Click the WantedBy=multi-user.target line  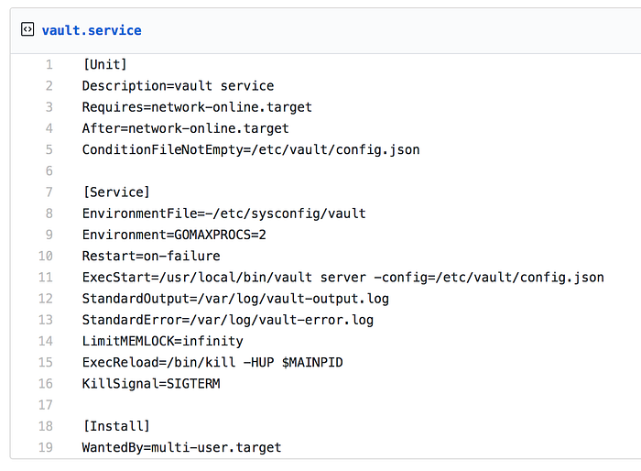(x=182, y=448)
